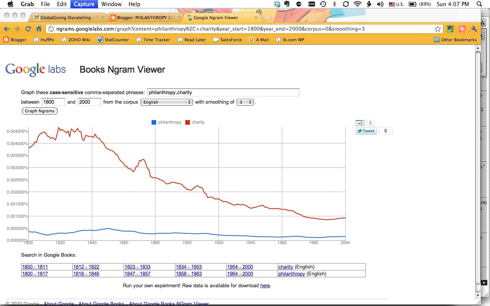Click the browser back arrow
Image resolution: width=490 pixels, height=306 pixels.
7,29
